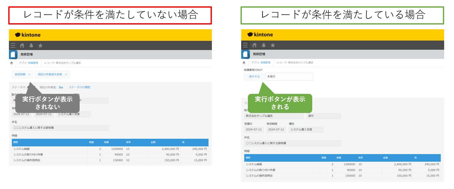Click 株式会社サンプル運送 customer field in right screenshot

point(274,116)
